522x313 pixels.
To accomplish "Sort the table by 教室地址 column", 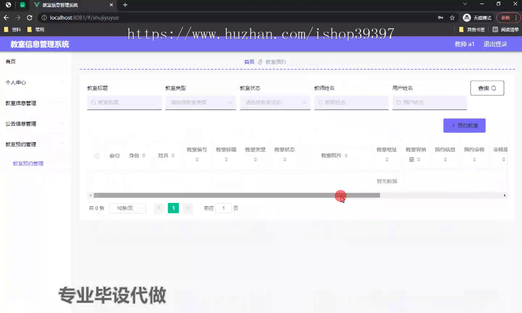I will [x=387, y=159].
